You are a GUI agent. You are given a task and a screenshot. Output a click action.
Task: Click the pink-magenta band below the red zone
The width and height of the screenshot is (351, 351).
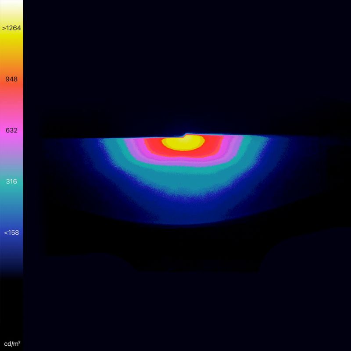coord(184,160)
